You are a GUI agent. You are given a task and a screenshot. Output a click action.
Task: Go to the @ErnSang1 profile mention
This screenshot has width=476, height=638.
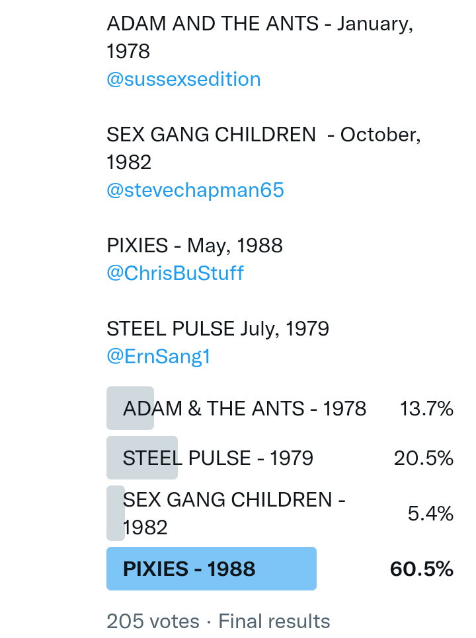pos(158,357)
